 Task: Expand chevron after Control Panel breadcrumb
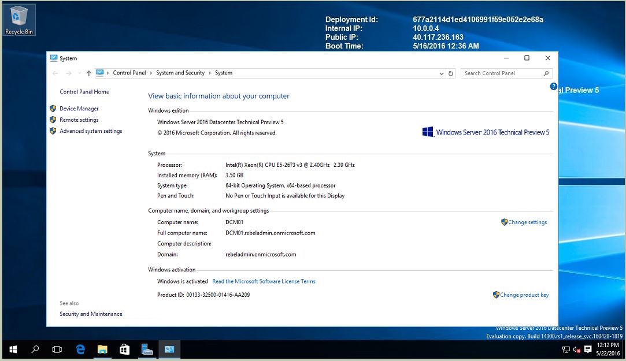pos(151,73)
